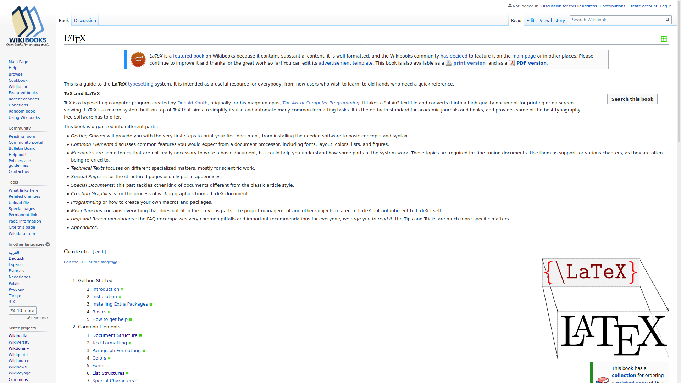Open the Installing Extra Packages chapter
Screen dimensions: 681x383
(x=120, y=304)
